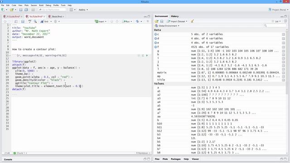Click the Find/Replace magnifier icon in editor
290x163 pixels.
(x=35, y=21)
